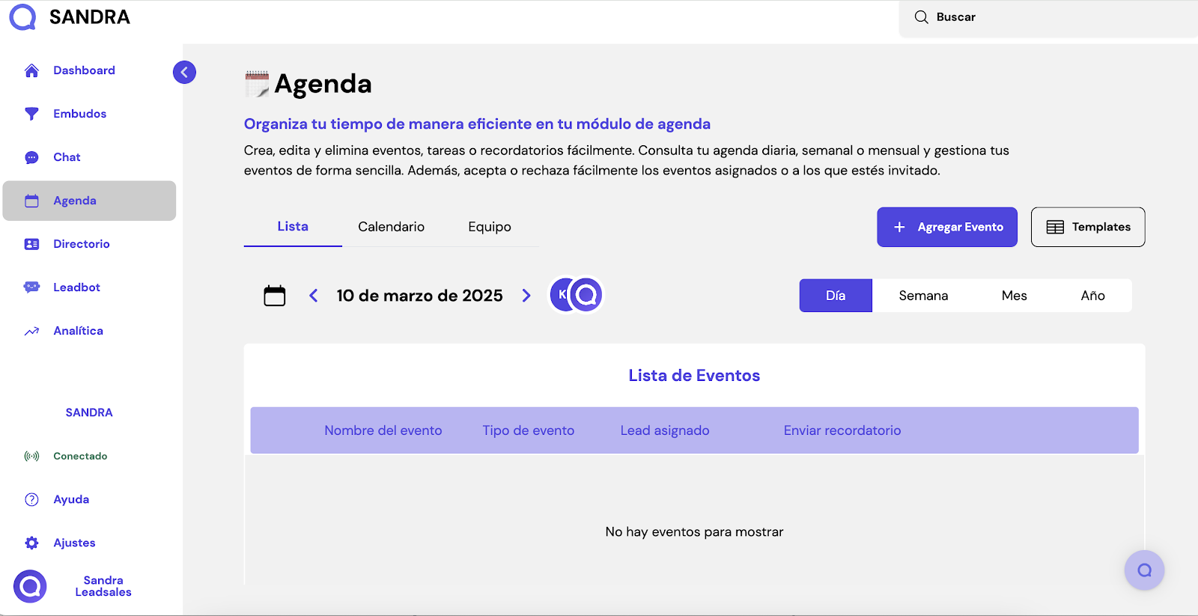Viewport: 1198px width, 616px height.
Task: Open the Leadbot robot icon
Action: point(31,287)
